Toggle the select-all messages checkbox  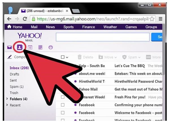63,57
